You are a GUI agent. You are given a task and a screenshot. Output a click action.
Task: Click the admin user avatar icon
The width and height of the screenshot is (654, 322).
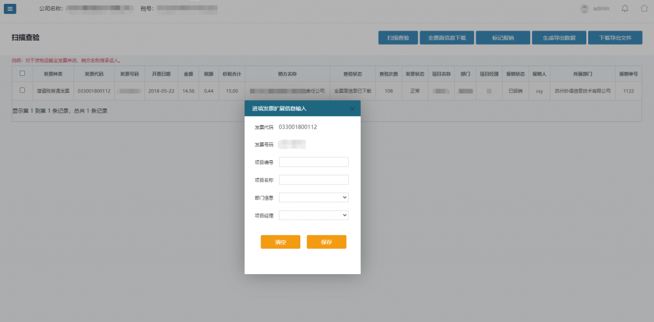coord(584,9)
